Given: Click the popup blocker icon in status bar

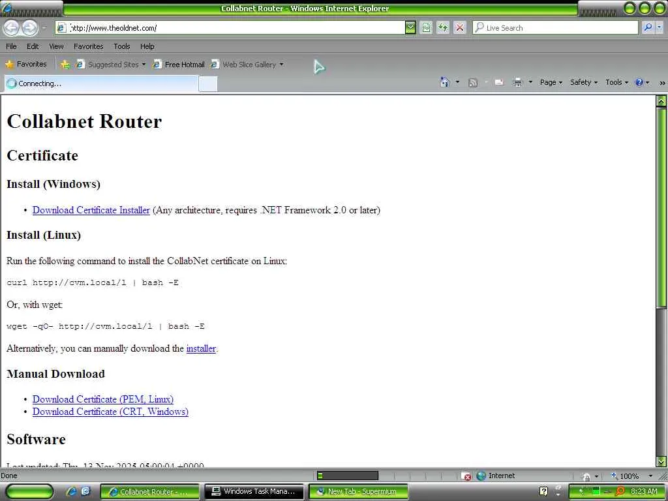Looking at the screenshot, I should 466,476.
